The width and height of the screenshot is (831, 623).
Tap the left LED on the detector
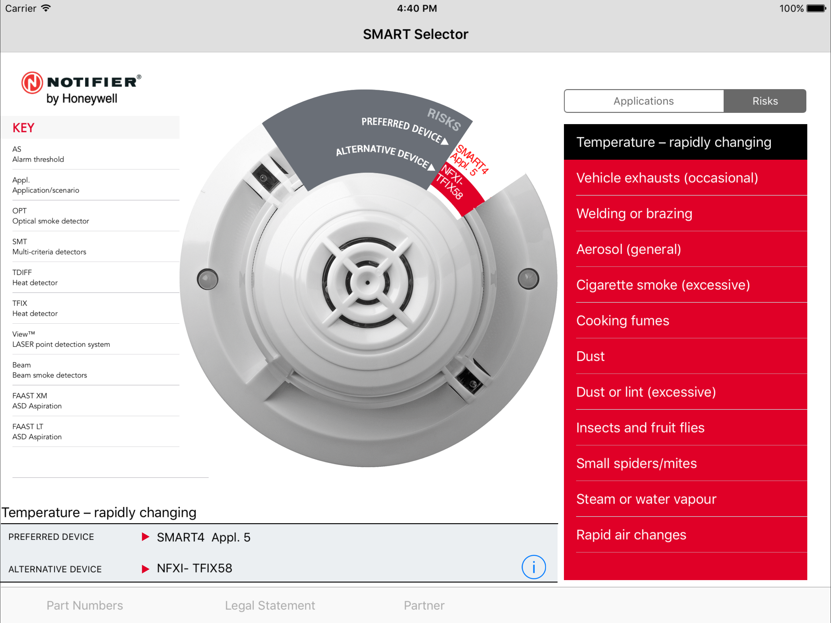click(207, 279)
